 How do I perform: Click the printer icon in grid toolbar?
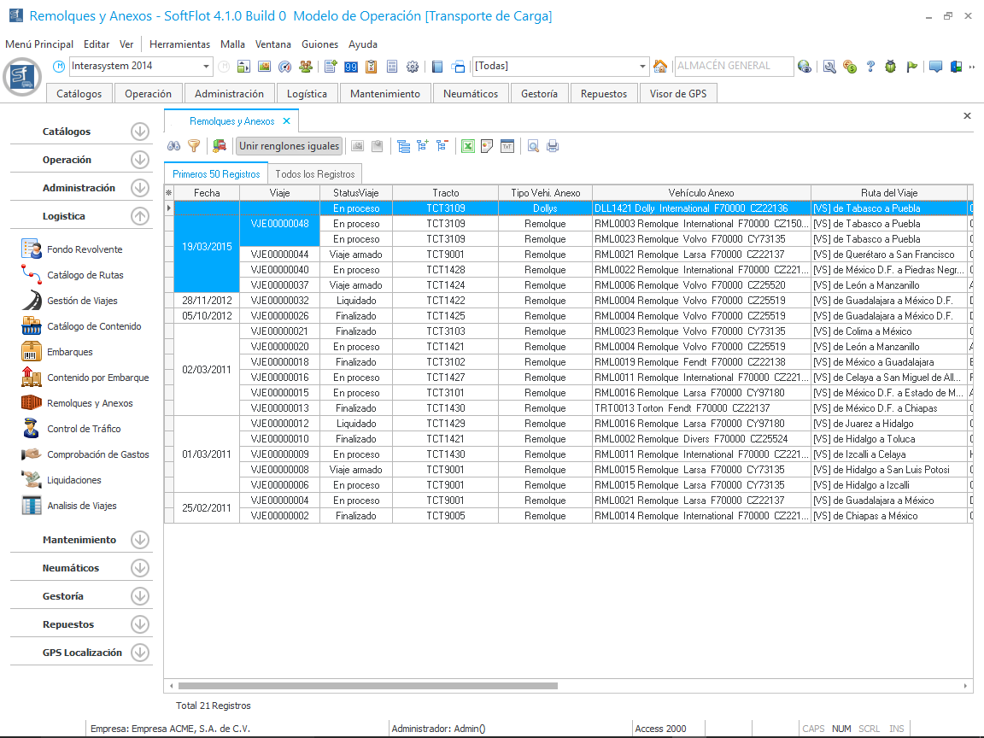click(553, 146)
